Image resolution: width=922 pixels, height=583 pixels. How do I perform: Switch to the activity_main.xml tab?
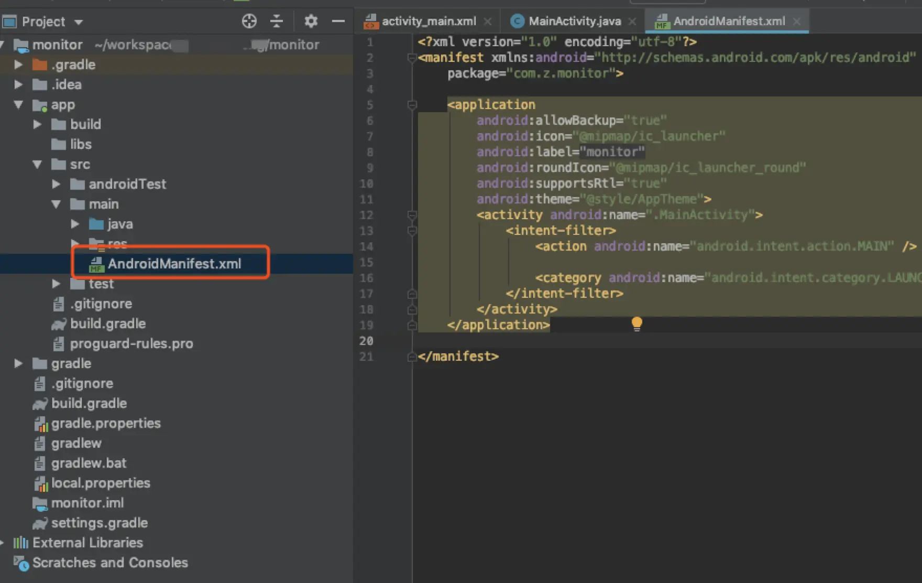(x=429, y=21)
